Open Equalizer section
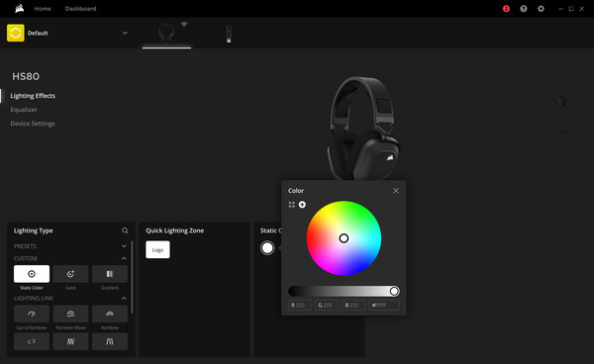 (24, 110)
